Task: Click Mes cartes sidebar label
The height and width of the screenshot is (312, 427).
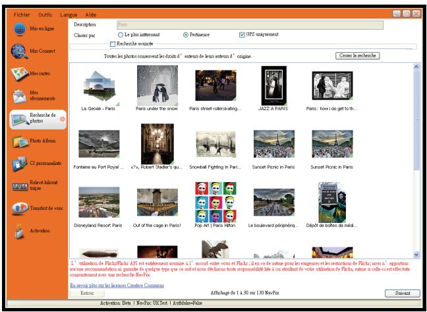Action: [40, 74]
